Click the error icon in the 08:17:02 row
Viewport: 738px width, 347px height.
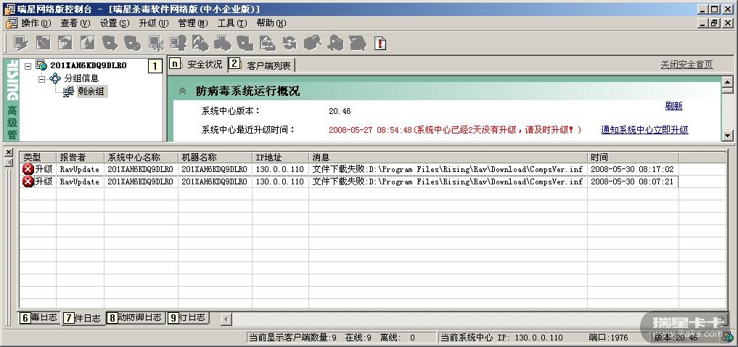click(x=28, y=169)
